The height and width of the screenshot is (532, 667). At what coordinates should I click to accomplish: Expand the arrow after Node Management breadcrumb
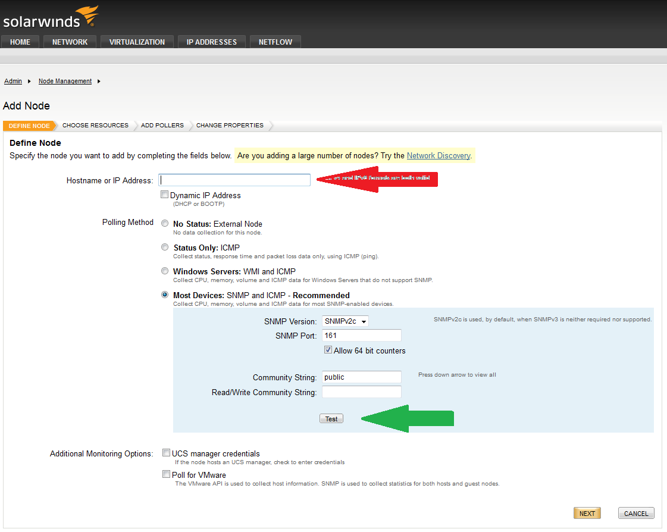click(x=99, y=82)
